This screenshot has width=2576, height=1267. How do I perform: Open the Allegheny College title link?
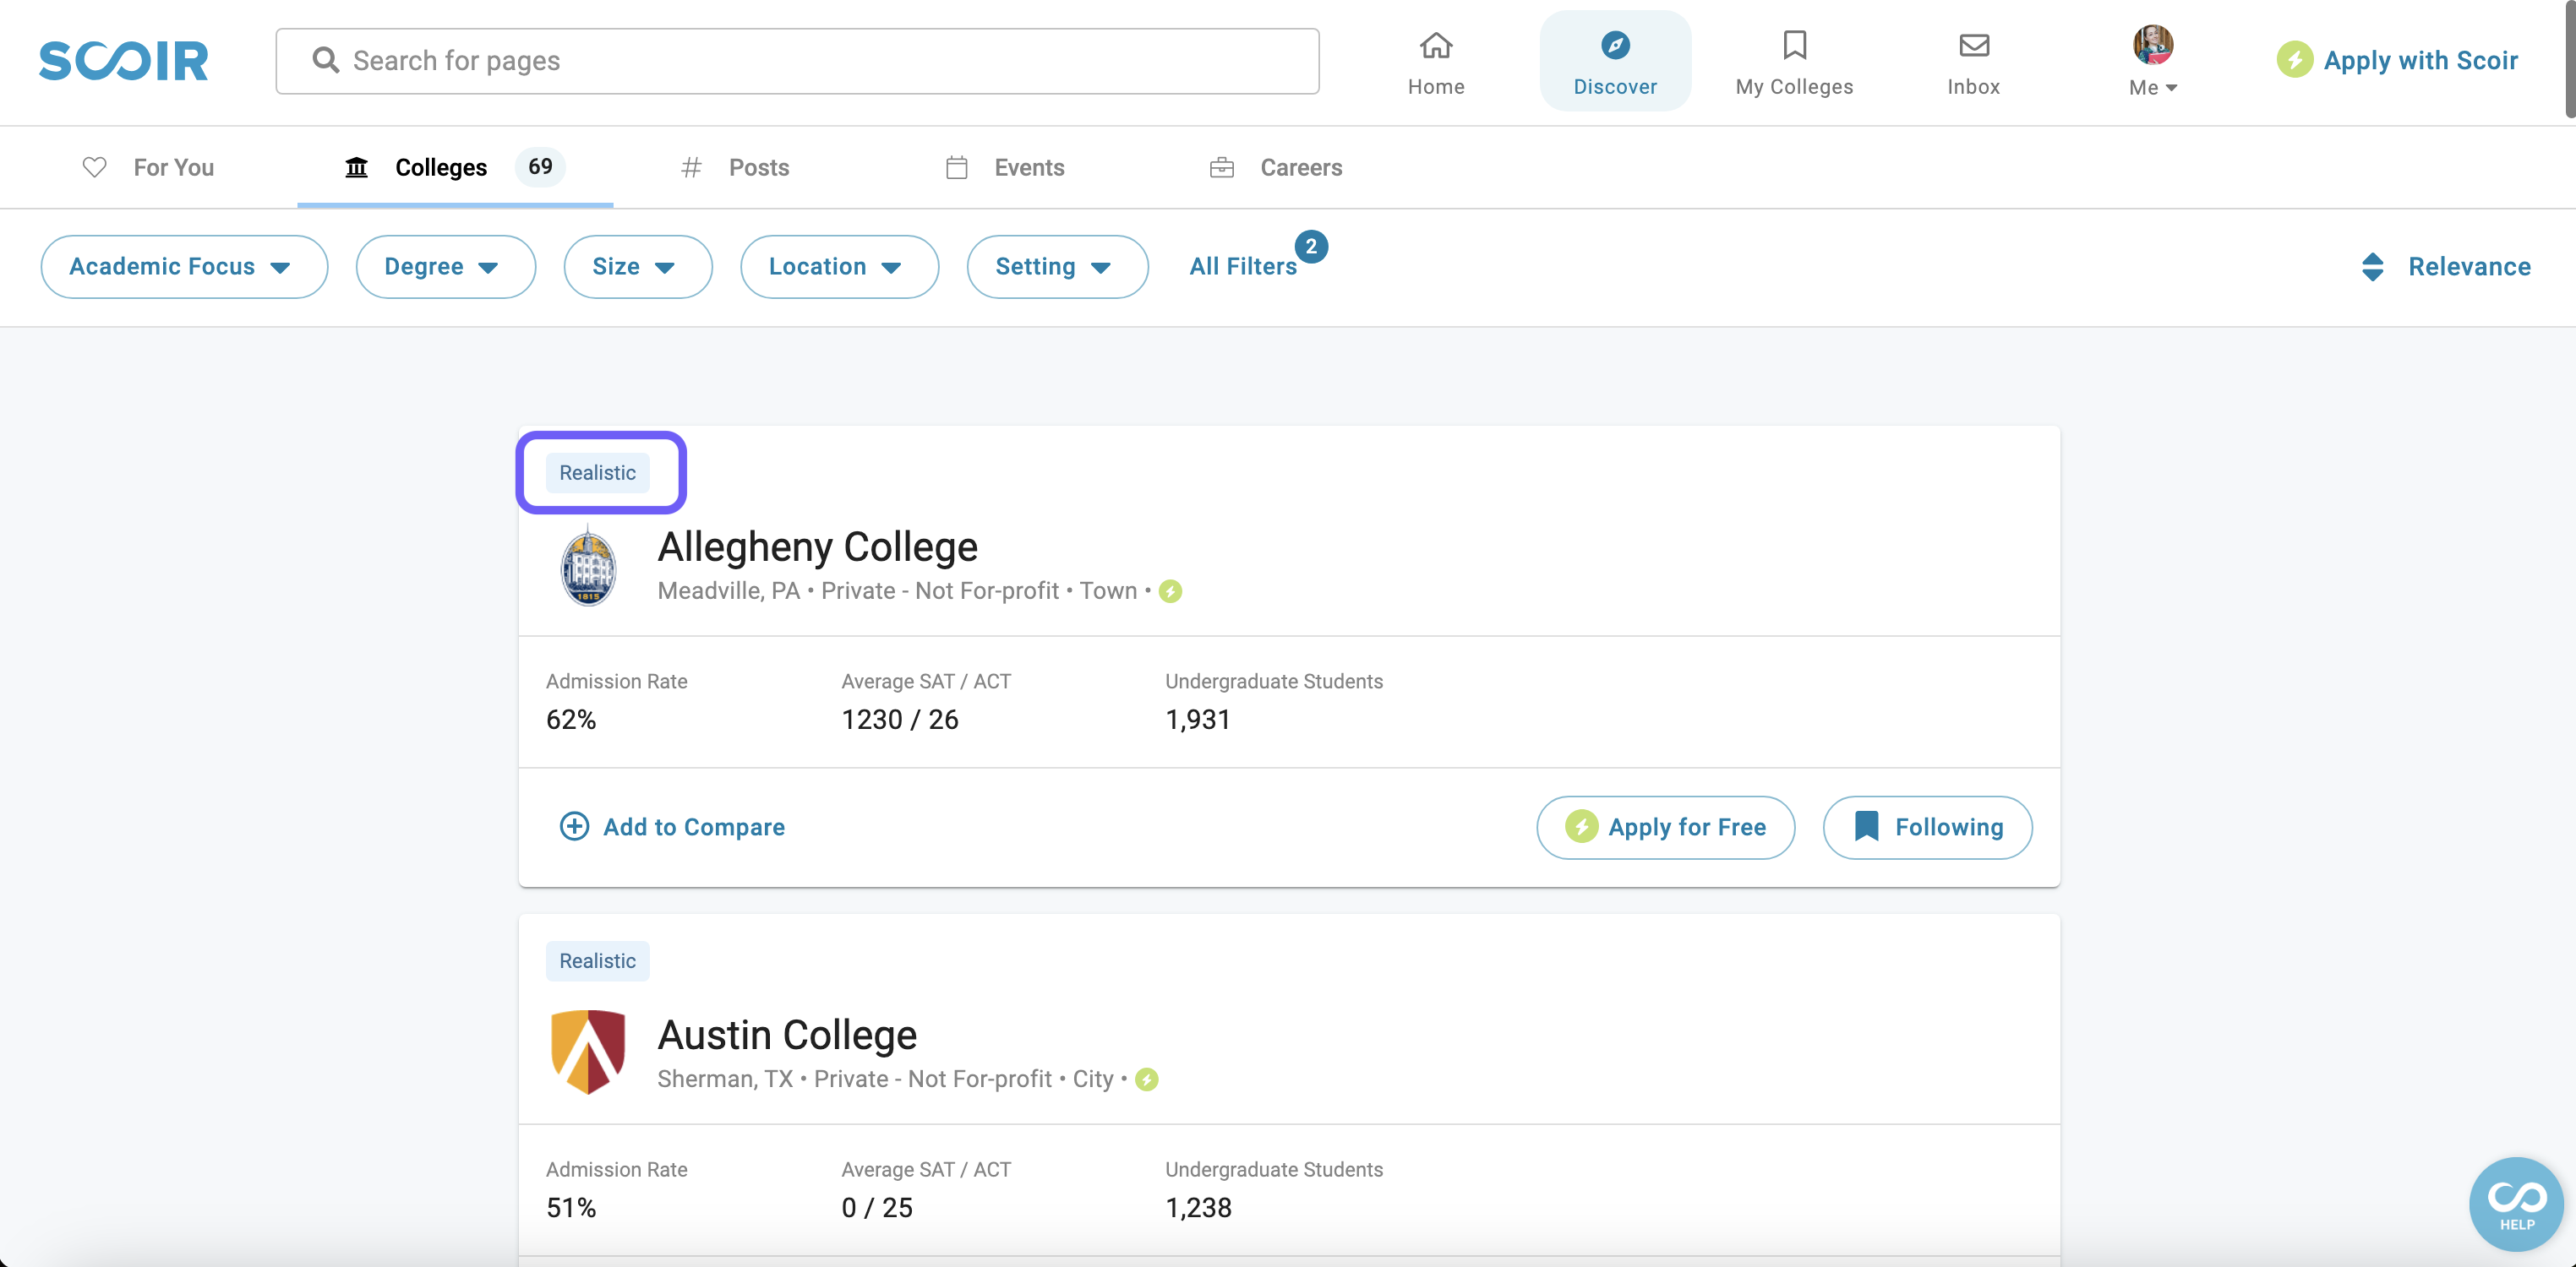coord(817,546)
